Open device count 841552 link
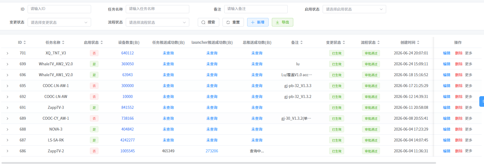 [128, 108]
